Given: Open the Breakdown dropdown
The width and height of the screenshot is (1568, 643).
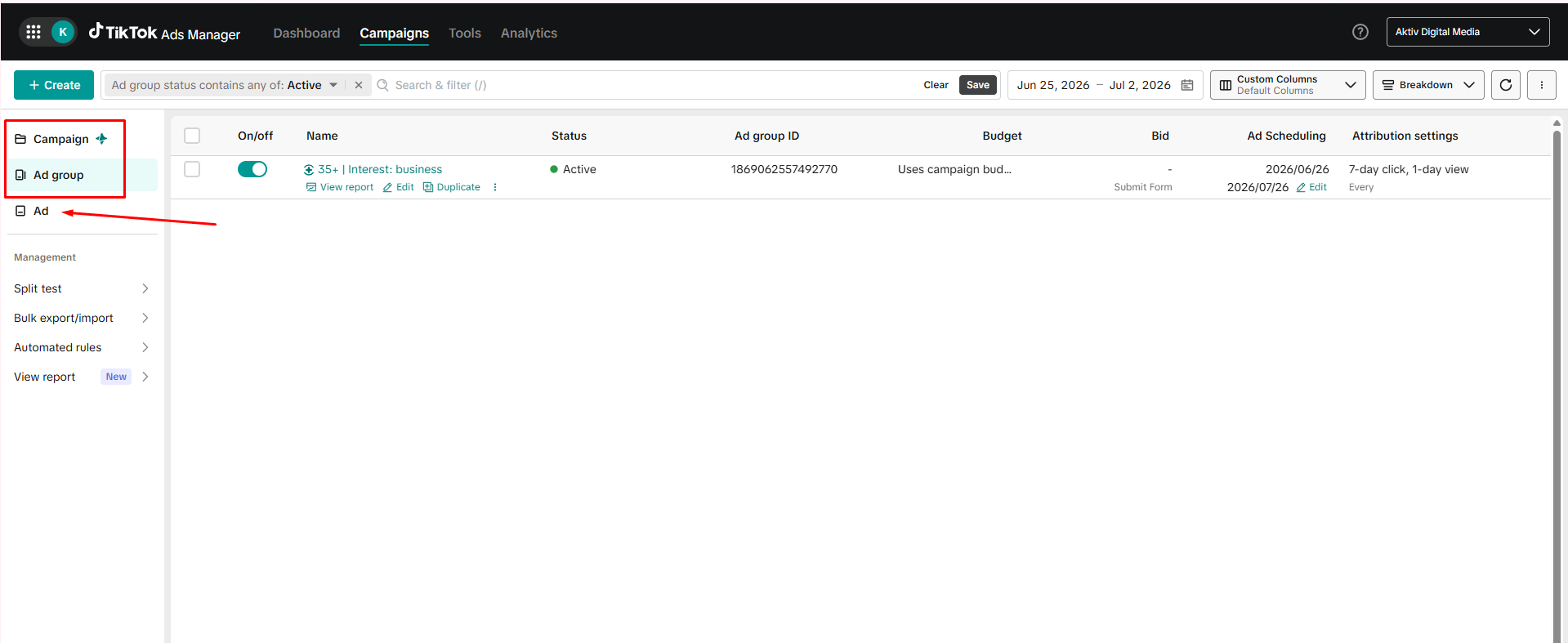Looking at the screenshot, I should point(1428,85).
